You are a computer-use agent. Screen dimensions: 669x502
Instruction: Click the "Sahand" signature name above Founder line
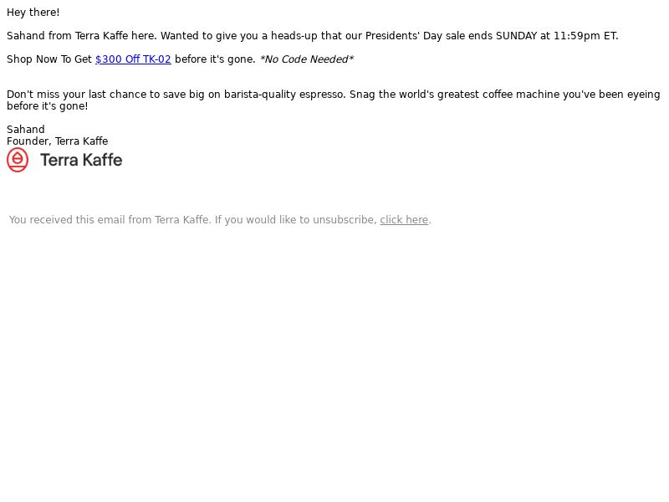point(26,130)
